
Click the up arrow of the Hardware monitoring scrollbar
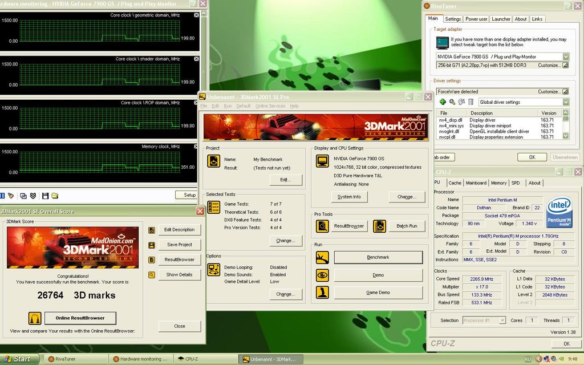(204, 14)
